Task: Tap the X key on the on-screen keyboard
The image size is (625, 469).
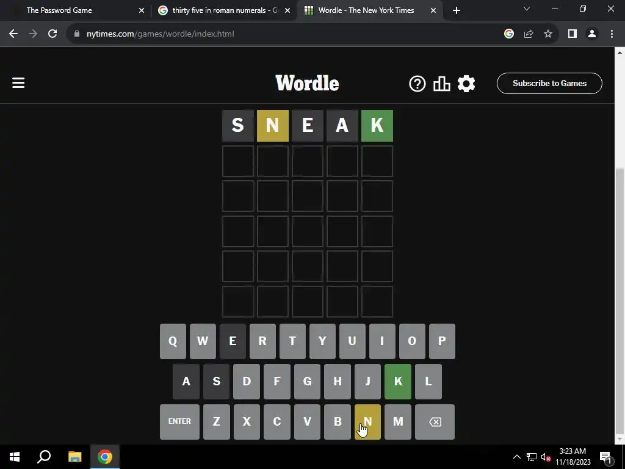Action: (x=247, y=422)
